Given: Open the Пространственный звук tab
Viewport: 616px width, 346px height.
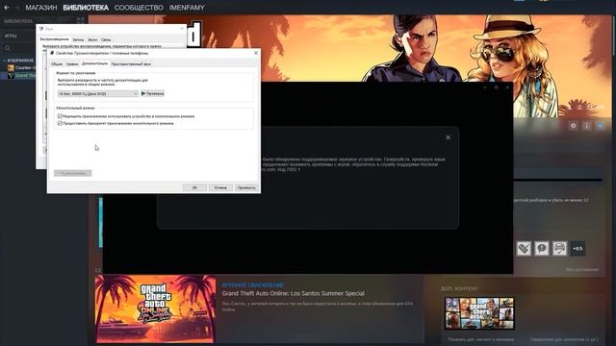Looking at the screenshot, I should (131, 64).
